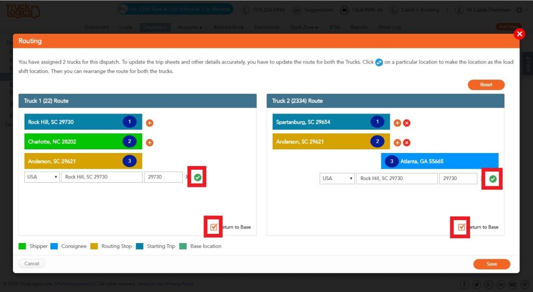
Task: Remove Anderson, SC 29621 from Truck 2 route
Action: 407,143
